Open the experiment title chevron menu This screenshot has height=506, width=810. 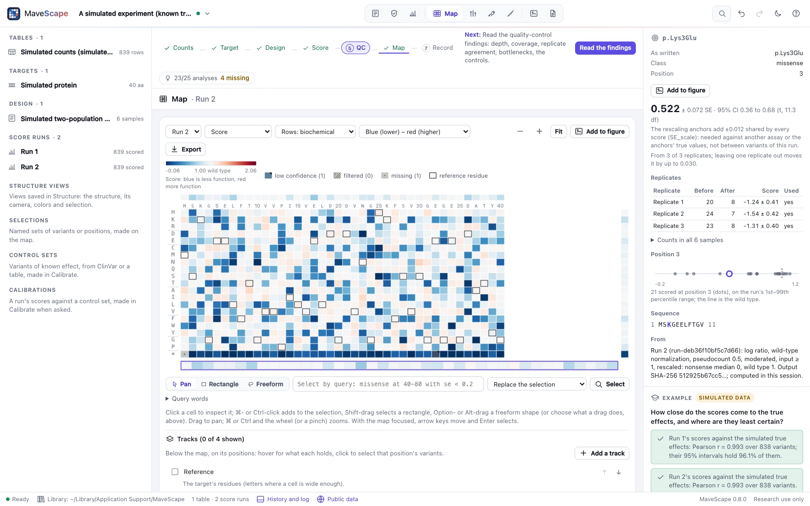(x=207, y=13)
